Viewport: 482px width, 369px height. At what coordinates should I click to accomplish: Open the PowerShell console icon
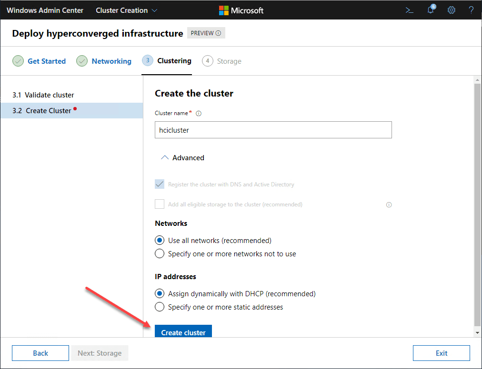pyautogui.click(x=409, y=10)
